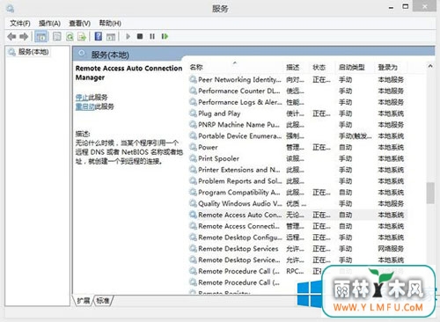Select Portable Device Enumerator service

[x=297, y=136]
